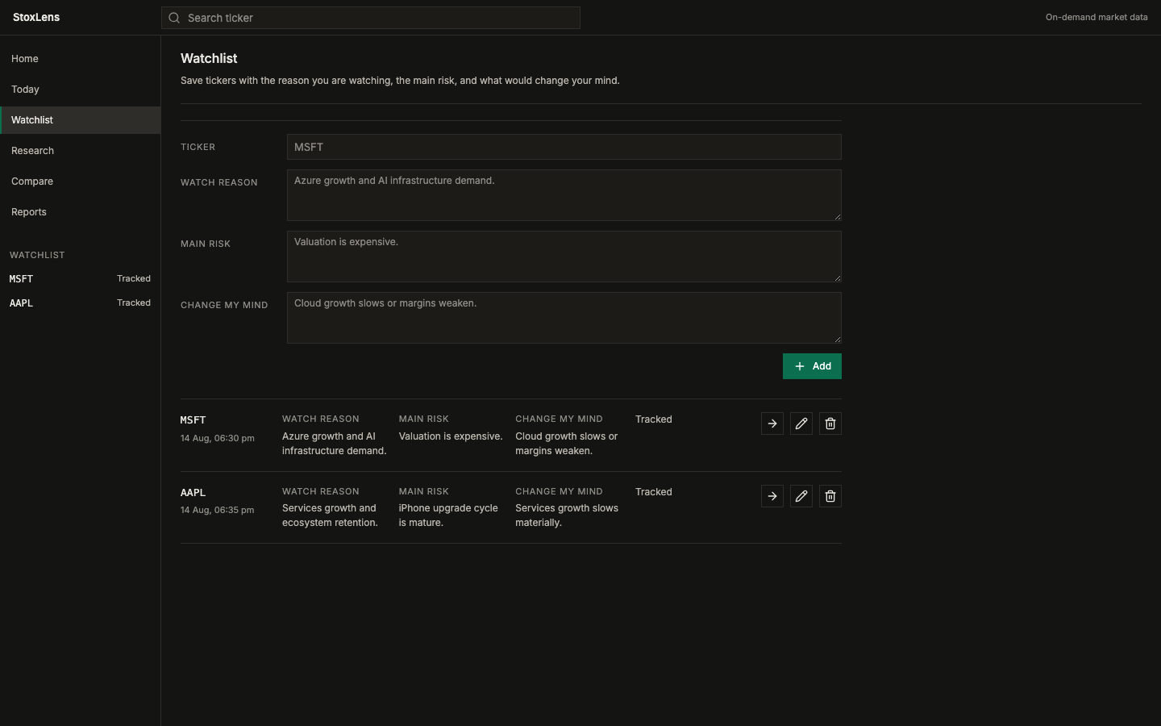Focus the Search ticker field
This screenshot has height=726, width=1161.
pos(371,18)
